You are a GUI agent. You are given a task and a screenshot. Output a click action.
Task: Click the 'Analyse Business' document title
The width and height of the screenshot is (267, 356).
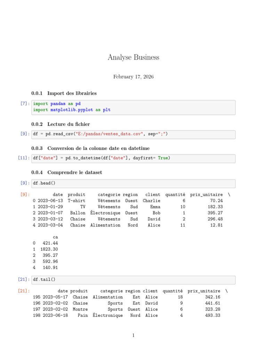tap(133, 57)
